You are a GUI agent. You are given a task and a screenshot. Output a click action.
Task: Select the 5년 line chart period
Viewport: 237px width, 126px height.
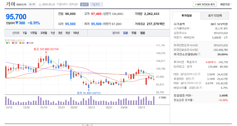click(68, 33)
